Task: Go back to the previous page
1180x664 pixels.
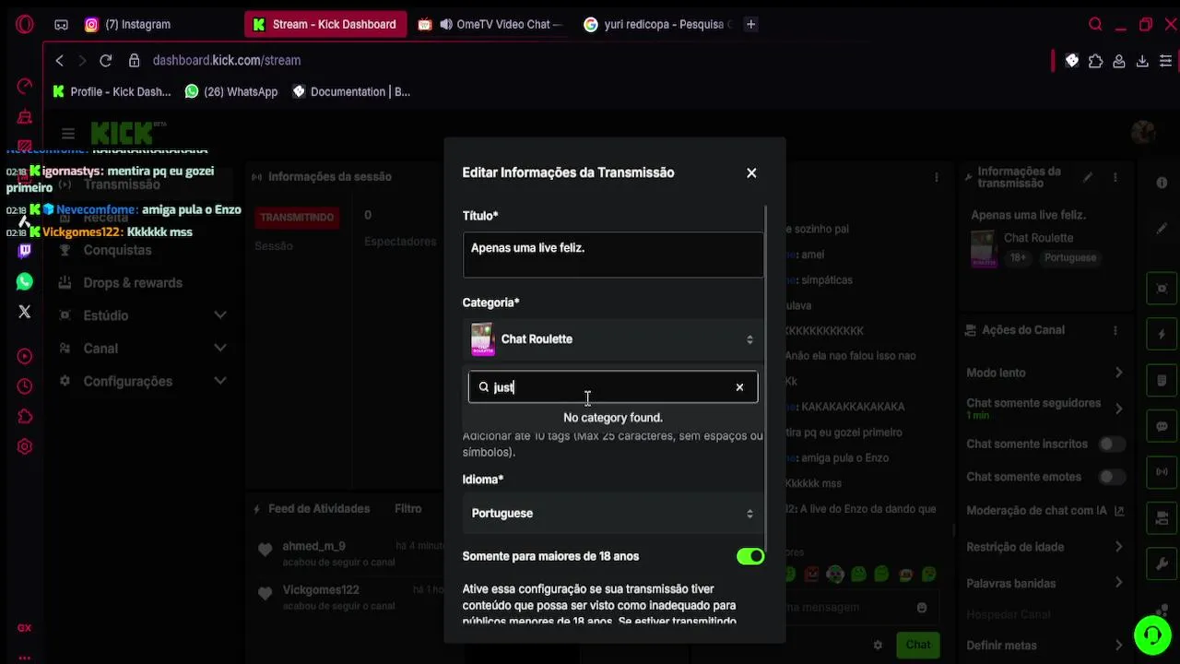Action: [60, 60]
